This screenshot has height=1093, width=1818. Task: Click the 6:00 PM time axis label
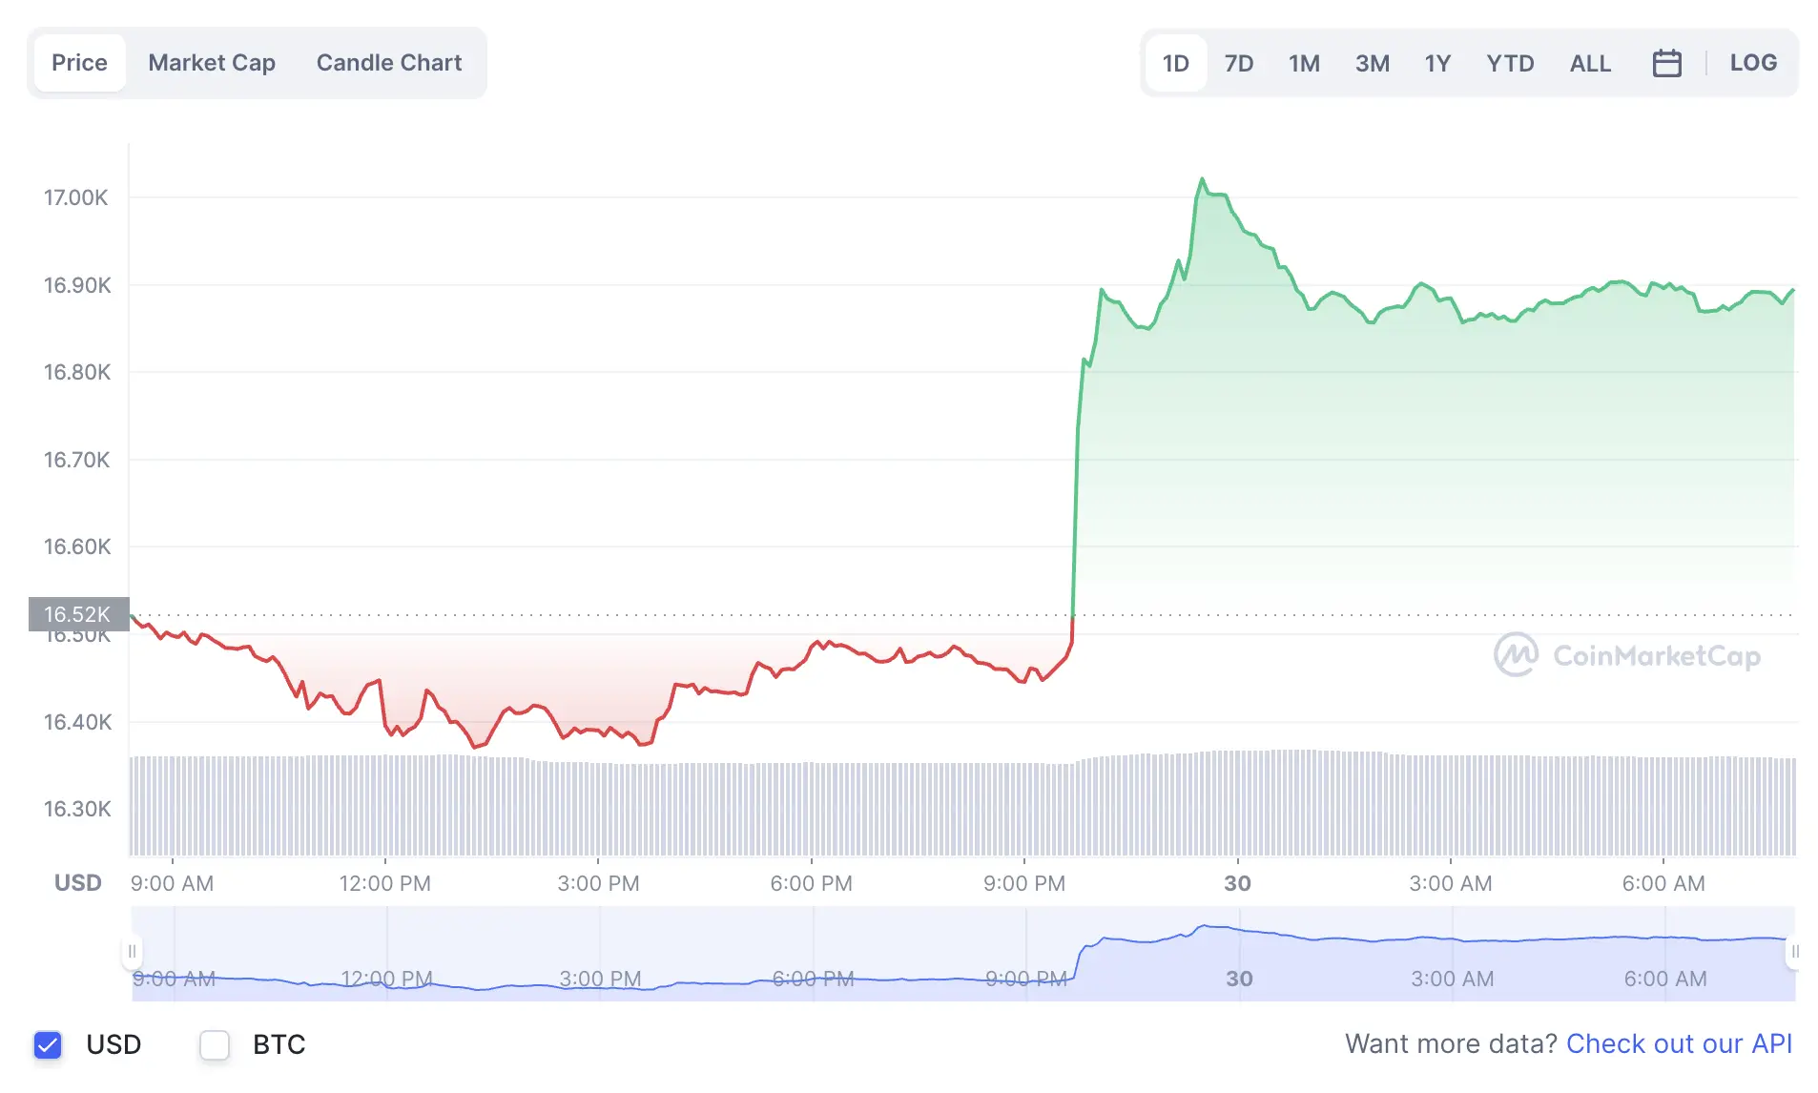click(x=812, y=883)
